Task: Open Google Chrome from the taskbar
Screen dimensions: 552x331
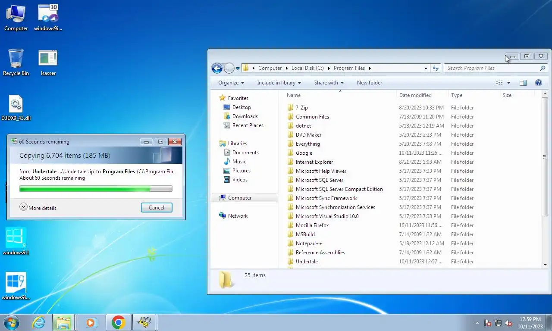Action: (118, 322)
